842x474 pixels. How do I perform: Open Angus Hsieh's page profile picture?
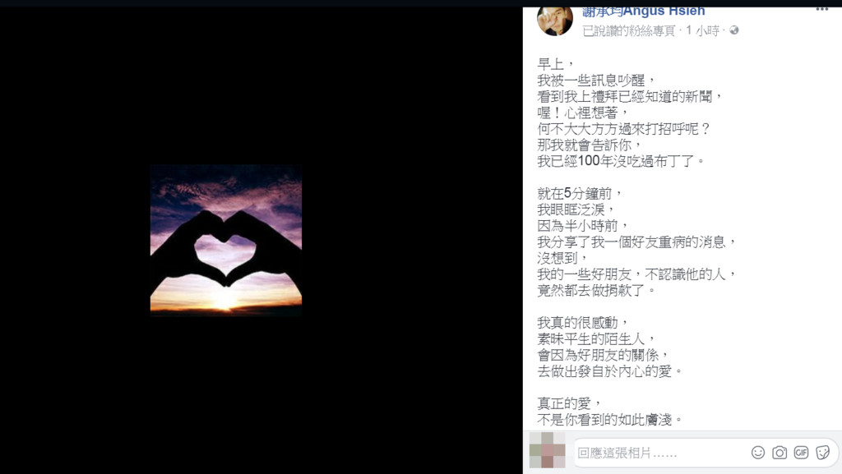point(555,21)
